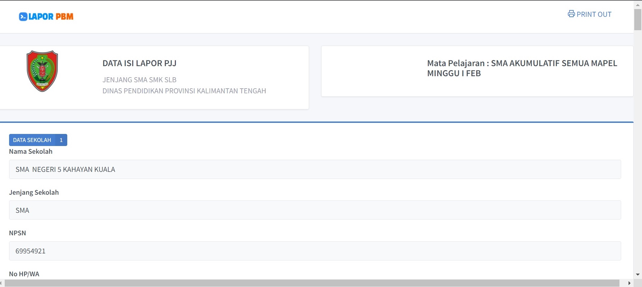Click the No HP/WA label
This screenshot has width=642, height=287.
coord(24,274)
